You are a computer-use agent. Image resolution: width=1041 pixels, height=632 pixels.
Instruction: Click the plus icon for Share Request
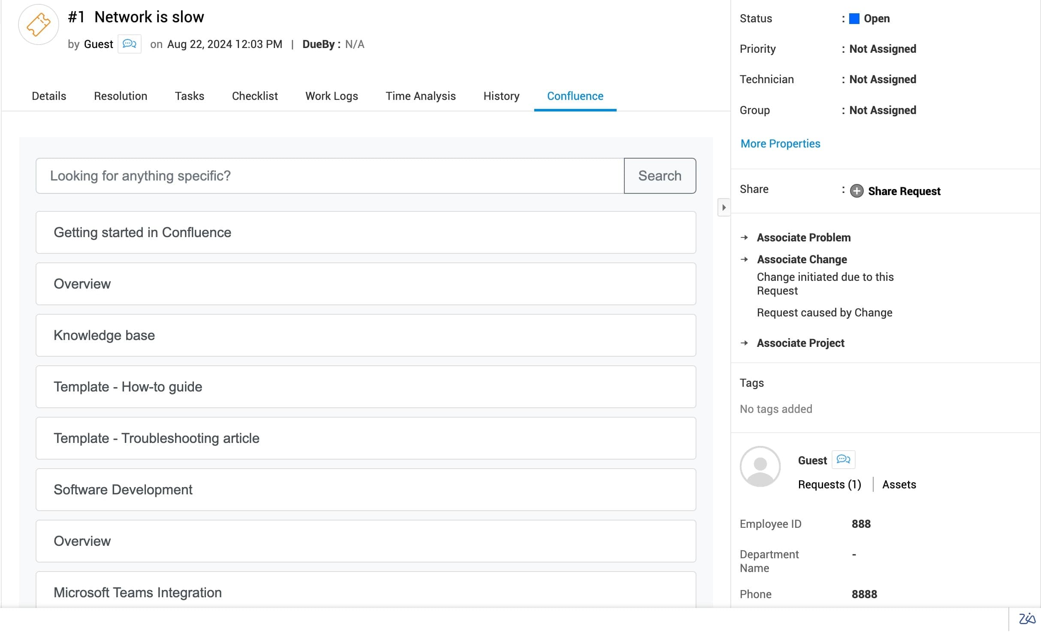click(857, 191)
